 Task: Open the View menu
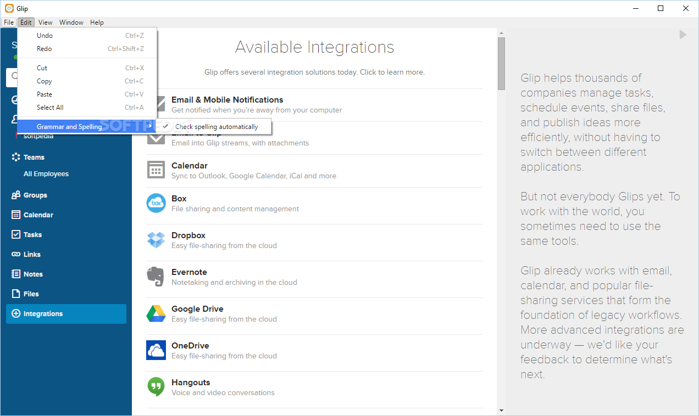coord(46,23)
